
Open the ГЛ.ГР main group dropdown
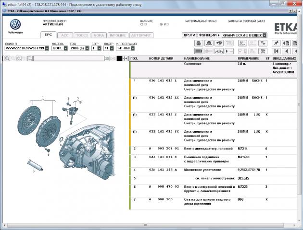pos(99,48)
